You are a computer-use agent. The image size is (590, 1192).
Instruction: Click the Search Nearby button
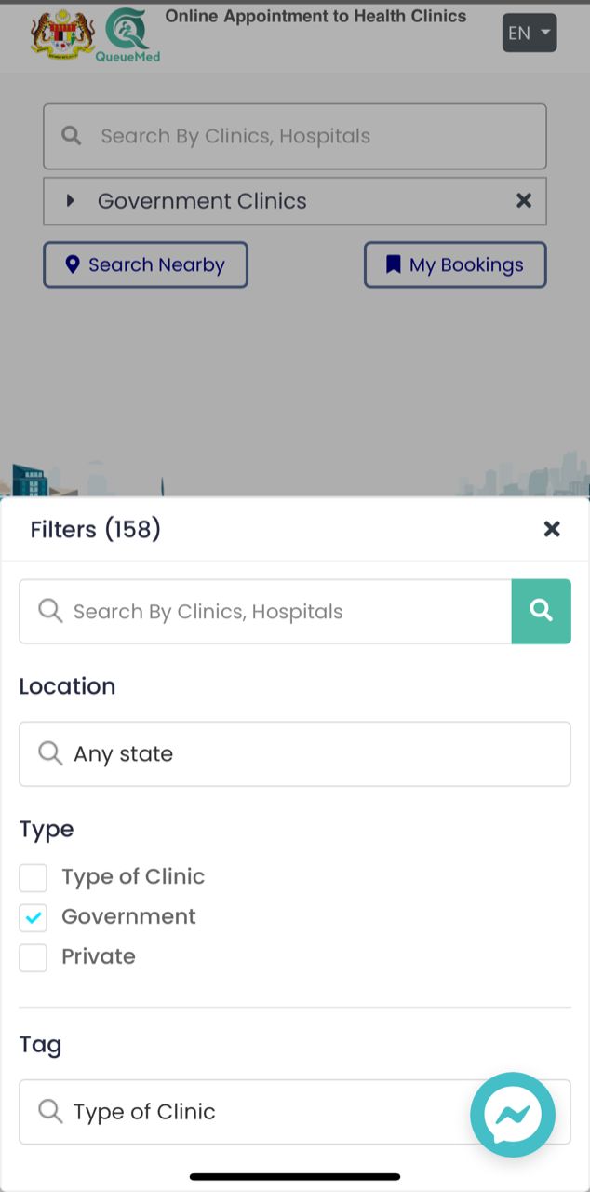(145, 264)
